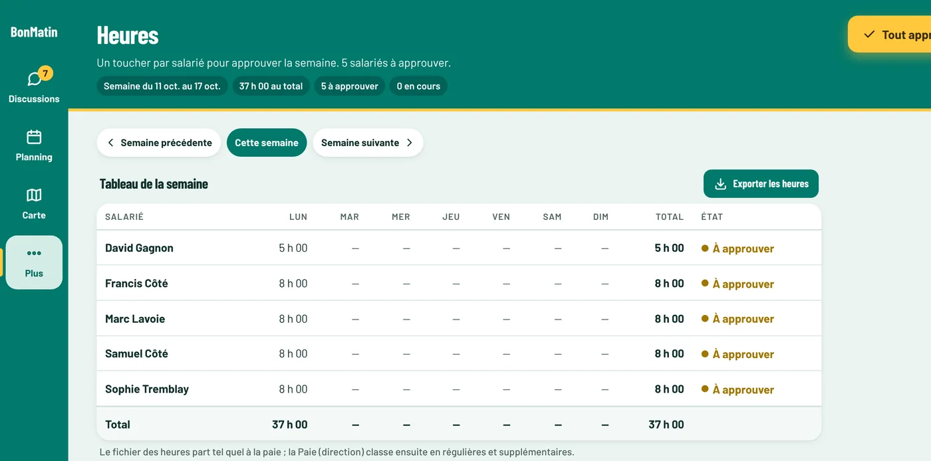Click the MAR column header
The height and width of the screenshot is (461, 931).
pos(350,217)
